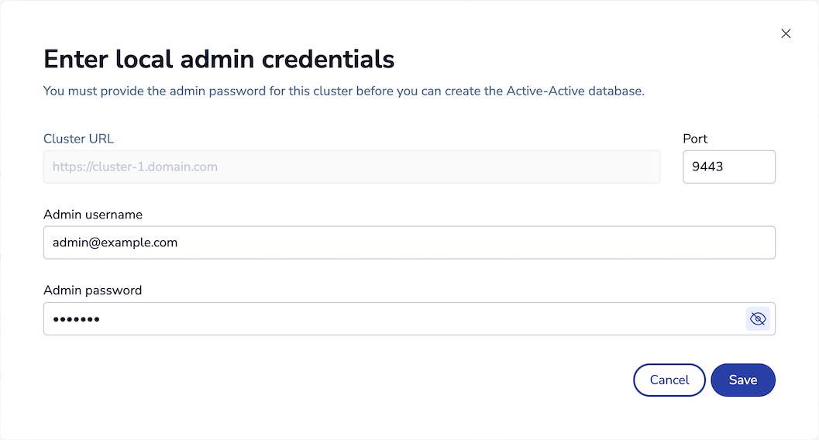
Task: Click the Port label
Action: 695,139
